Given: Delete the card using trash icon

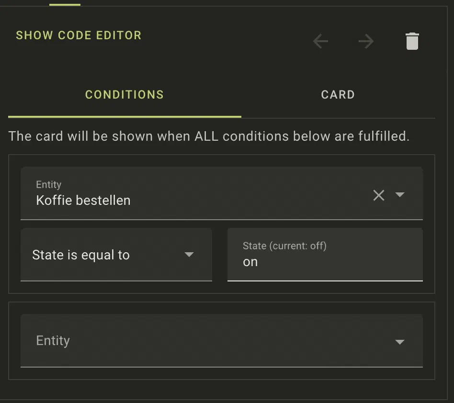Looking at the screenshot, I should pos(412,42).
